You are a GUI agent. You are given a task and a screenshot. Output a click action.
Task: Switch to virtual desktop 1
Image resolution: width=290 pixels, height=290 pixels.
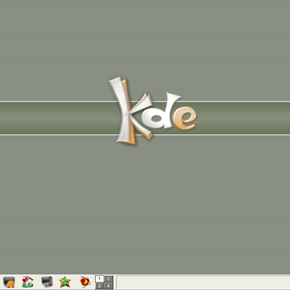(x=99, y=278)
